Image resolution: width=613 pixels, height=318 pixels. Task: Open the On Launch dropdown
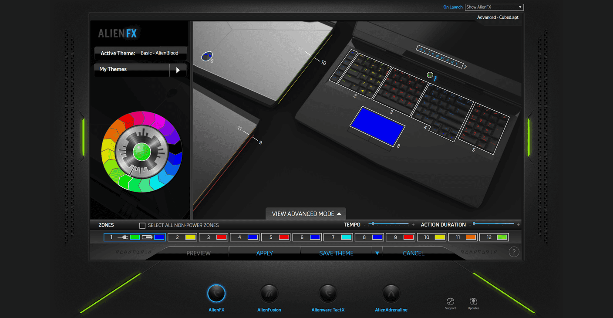[x=494, y=7]
